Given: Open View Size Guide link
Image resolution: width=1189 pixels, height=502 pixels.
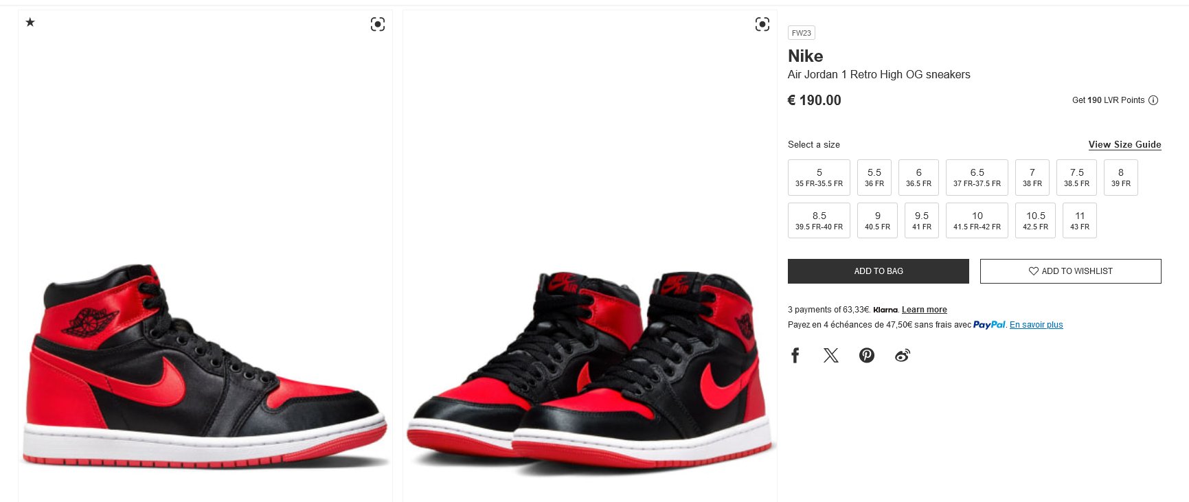Looking at the screenshot, I should [1124, 144].
